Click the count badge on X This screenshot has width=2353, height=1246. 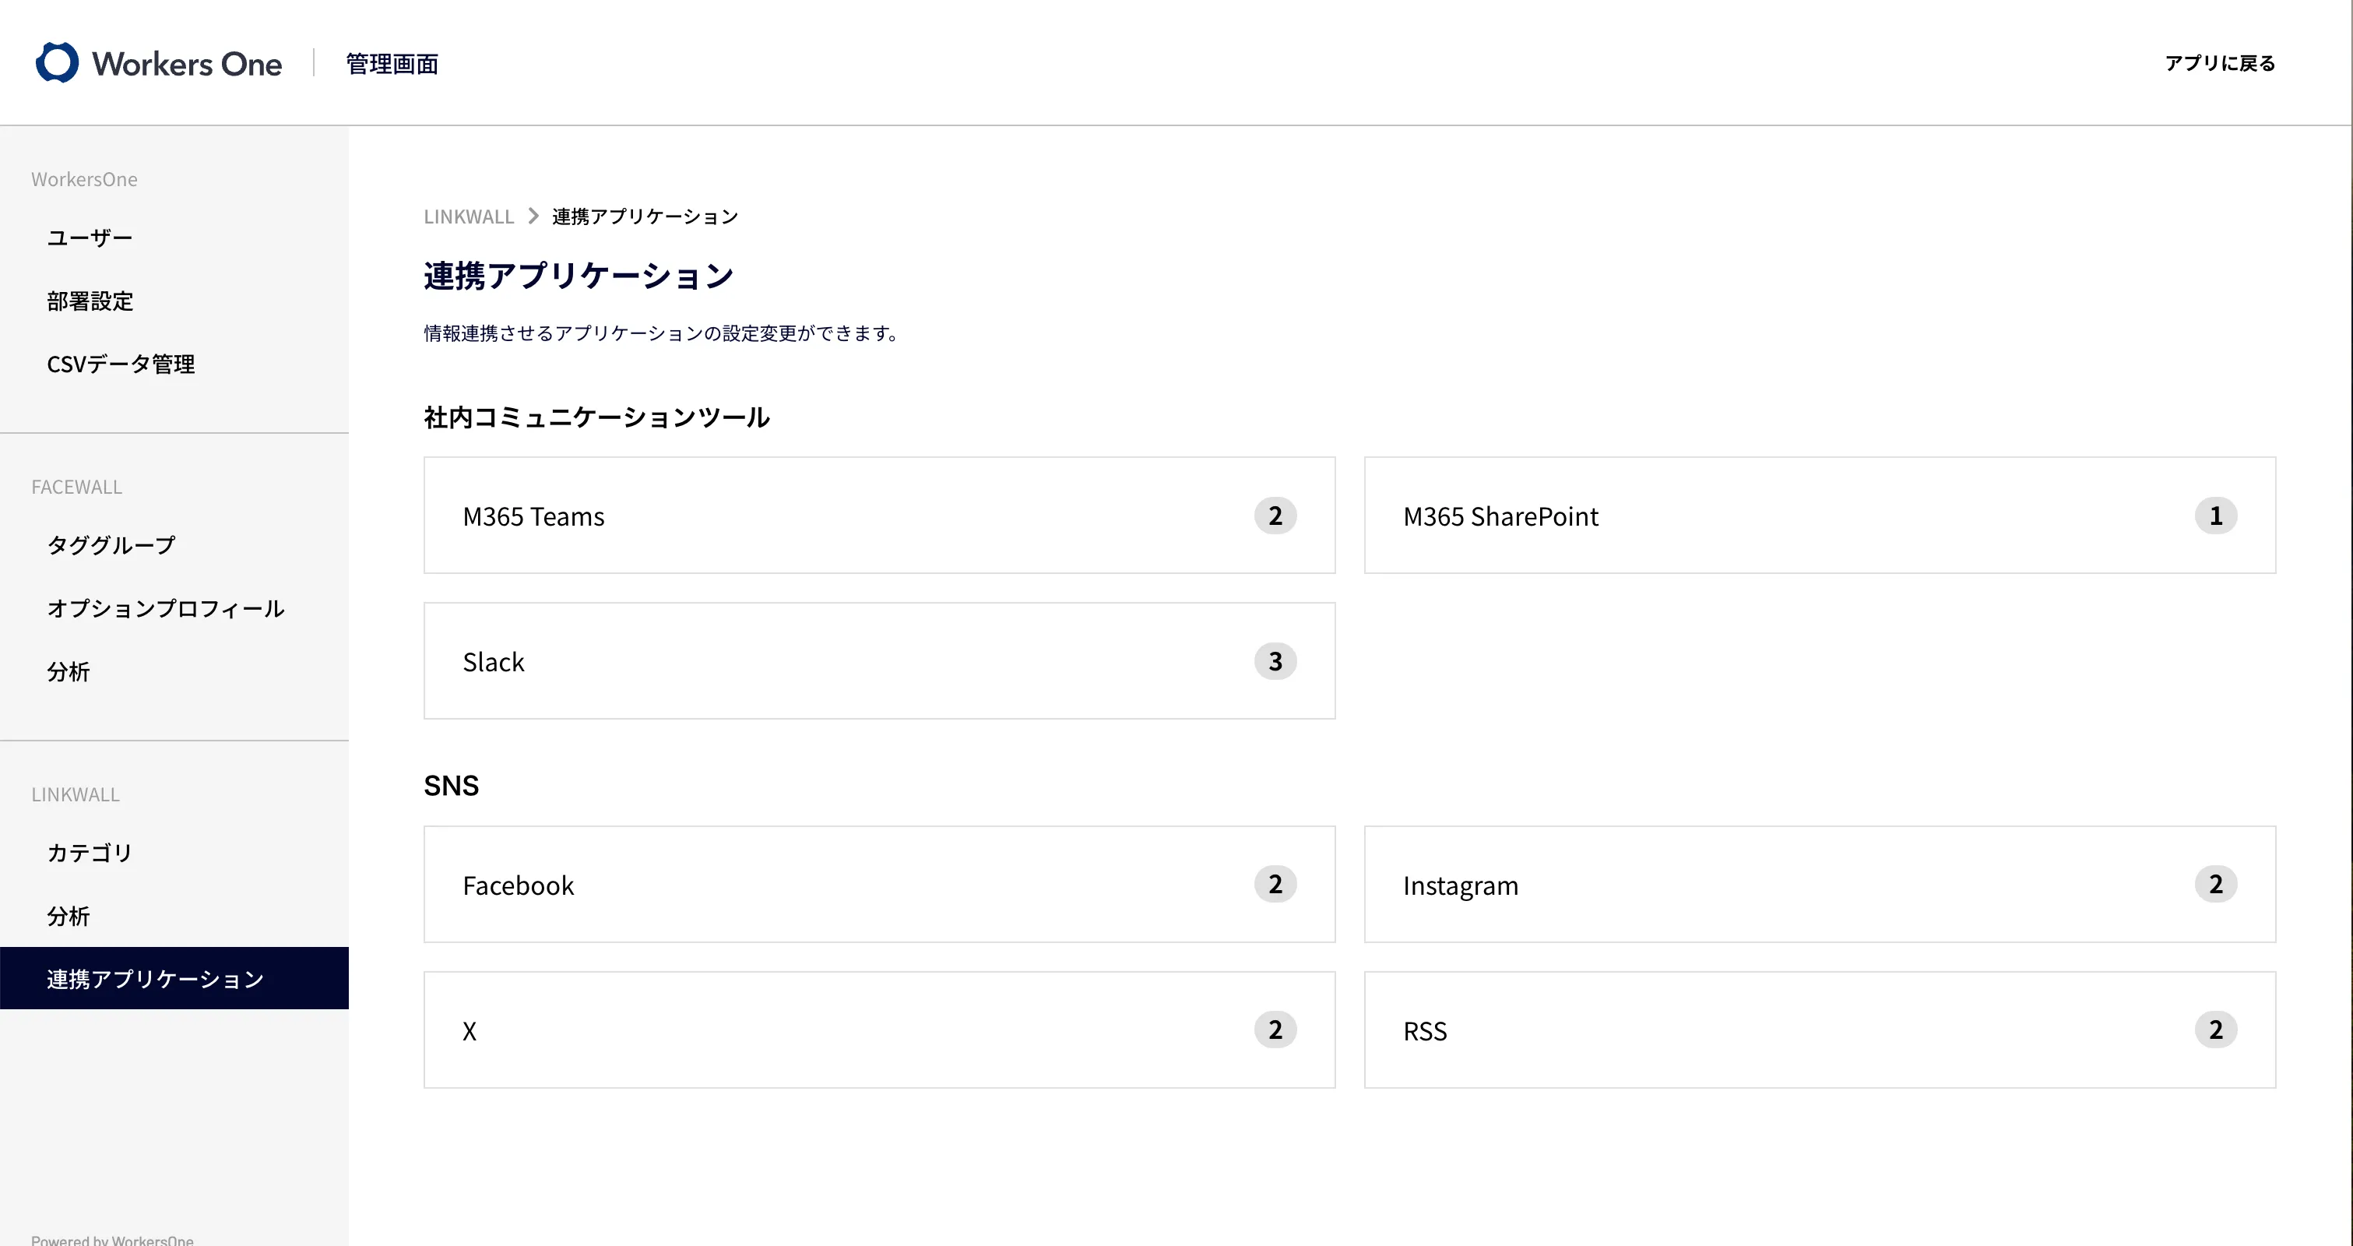[x=1275, y=1030]
